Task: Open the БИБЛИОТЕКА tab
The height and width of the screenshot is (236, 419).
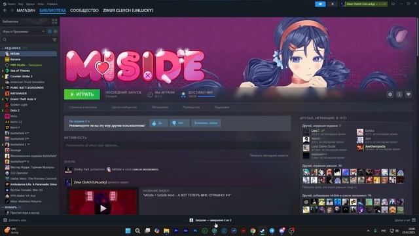Action: click(x=52, y=10)
